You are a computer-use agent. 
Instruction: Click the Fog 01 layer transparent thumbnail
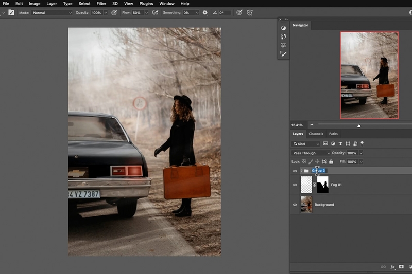[306, 185]
